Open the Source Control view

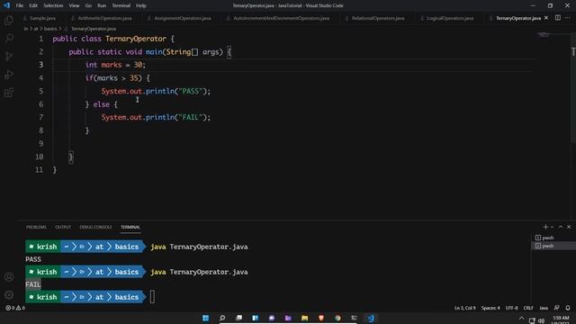point(9,56)
